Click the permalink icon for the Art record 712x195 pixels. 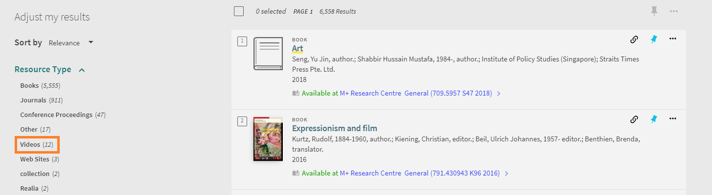[x=634, y=39]
